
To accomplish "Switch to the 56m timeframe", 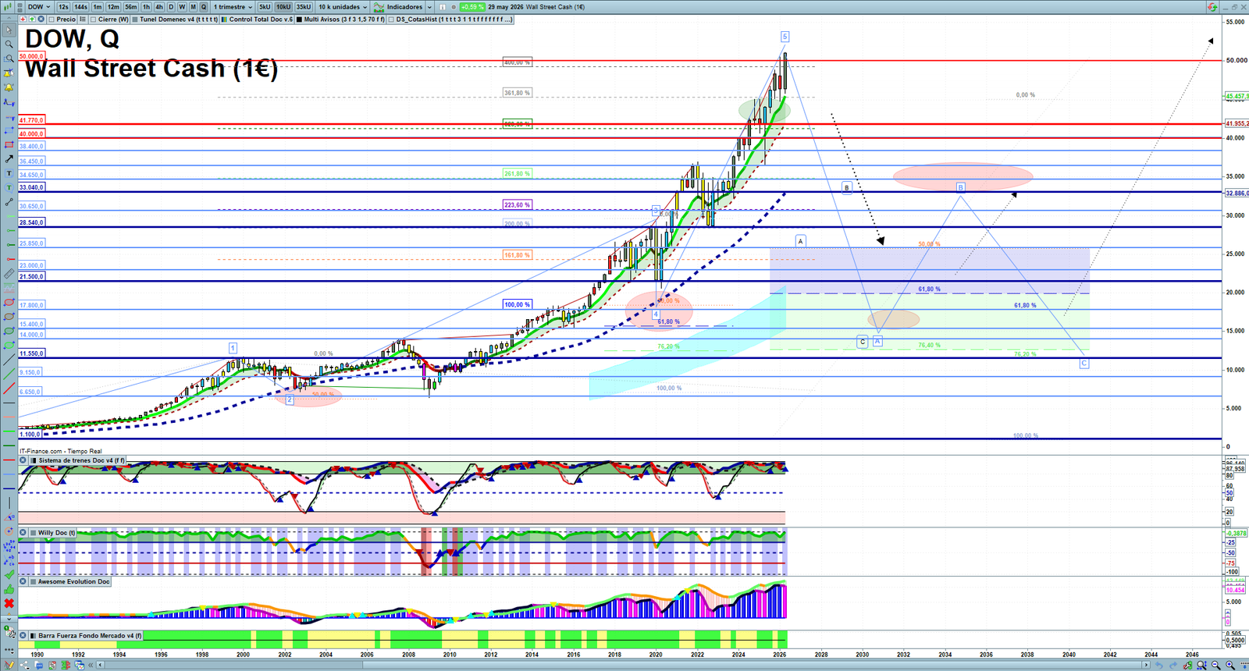I will pyautogui.click(x=131, y=7).
